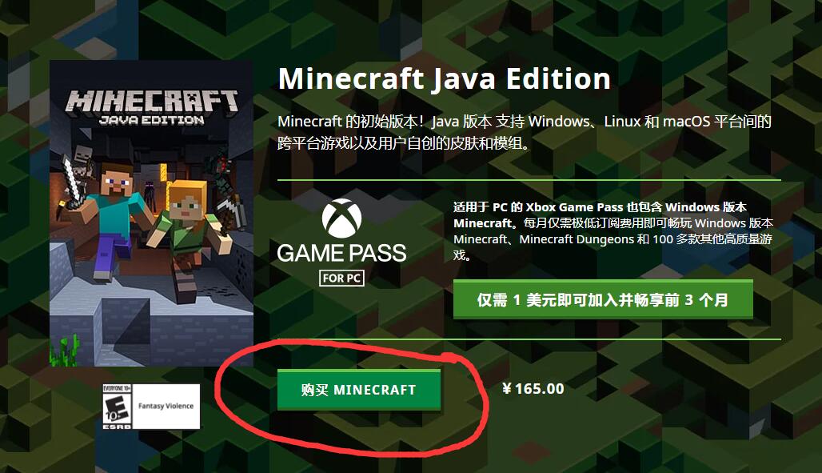The image size is (822, 473).
Task: Click the Minecraft Java Edition heading
Action: (x=445, y=78)
